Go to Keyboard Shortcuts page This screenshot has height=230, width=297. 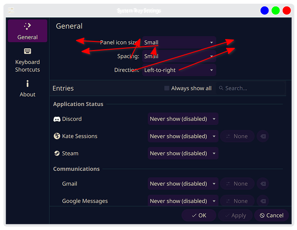[27, 60]
